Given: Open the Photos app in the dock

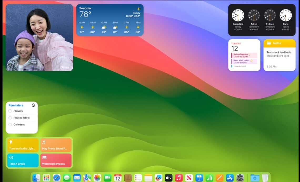Looking at the screenshot, I should tap(97, 178).
